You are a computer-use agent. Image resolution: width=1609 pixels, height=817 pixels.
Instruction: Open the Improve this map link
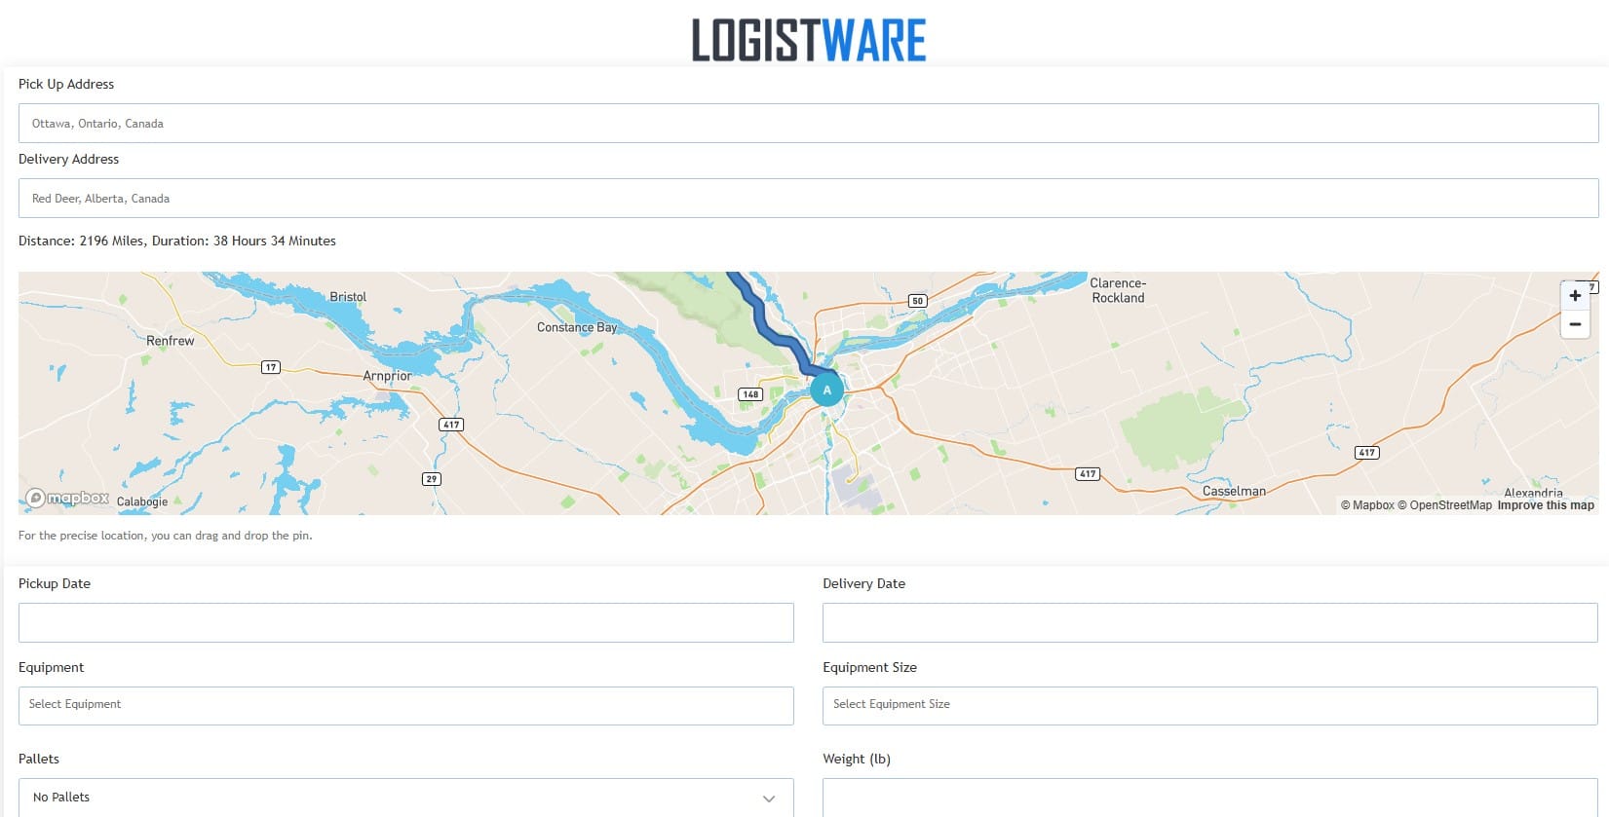coord(1545,505)
